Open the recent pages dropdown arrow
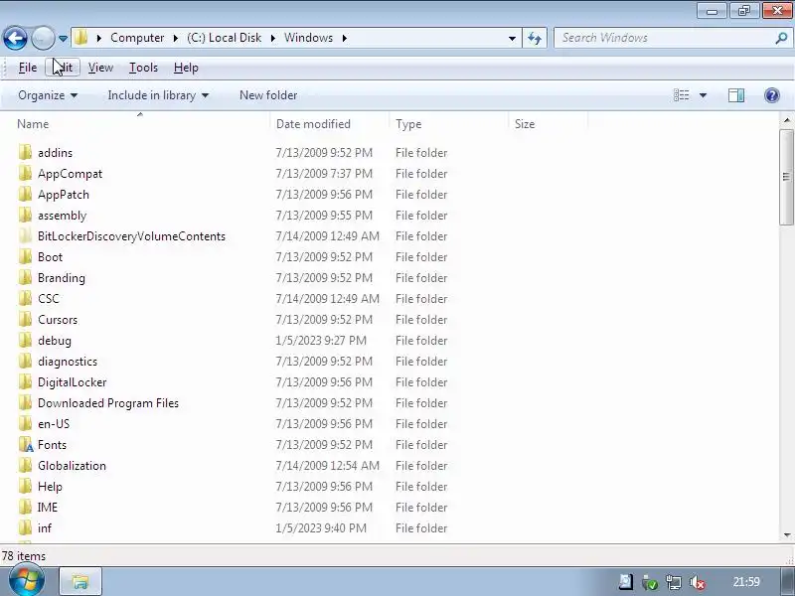 63,38
